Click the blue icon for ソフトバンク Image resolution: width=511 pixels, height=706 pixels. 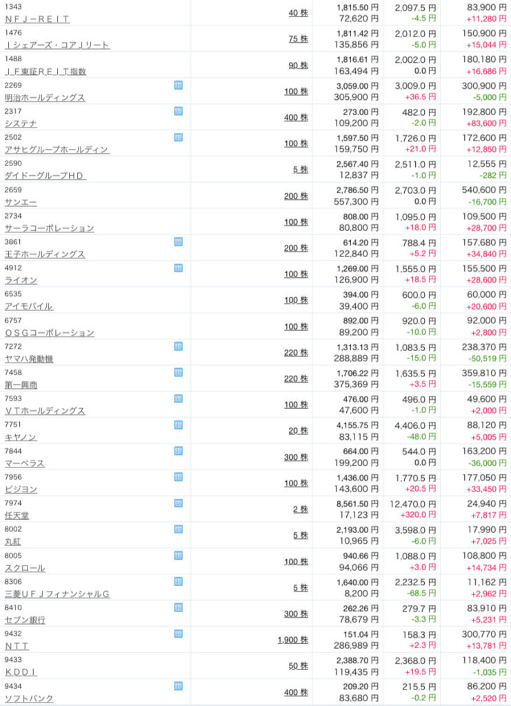tap(178, 686)
